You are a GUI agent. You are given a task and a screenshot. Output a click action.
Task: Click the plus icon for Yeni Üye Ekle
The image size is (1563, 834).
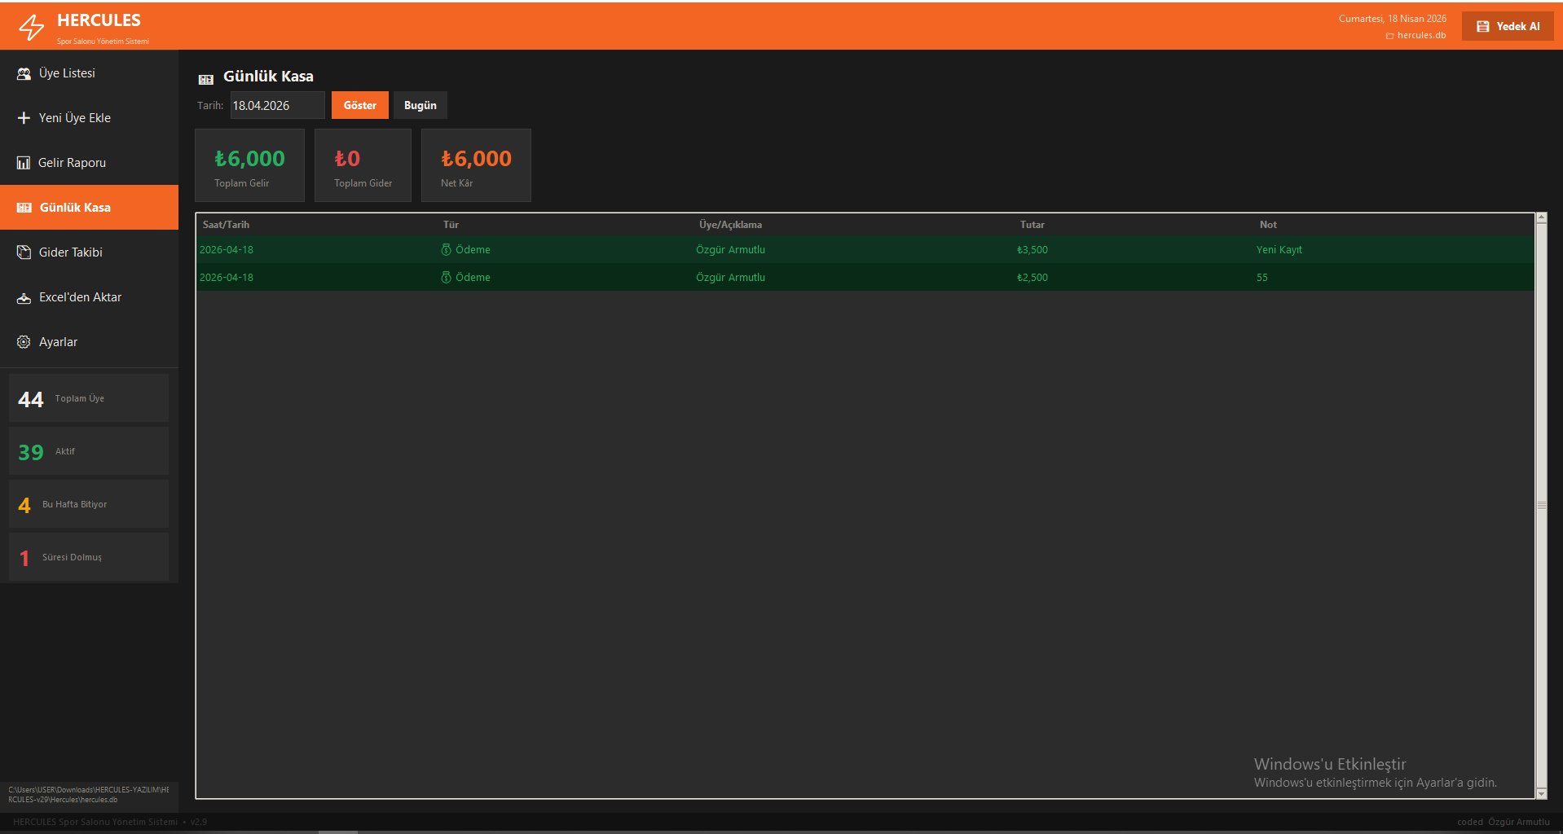(x=24, y=118)
